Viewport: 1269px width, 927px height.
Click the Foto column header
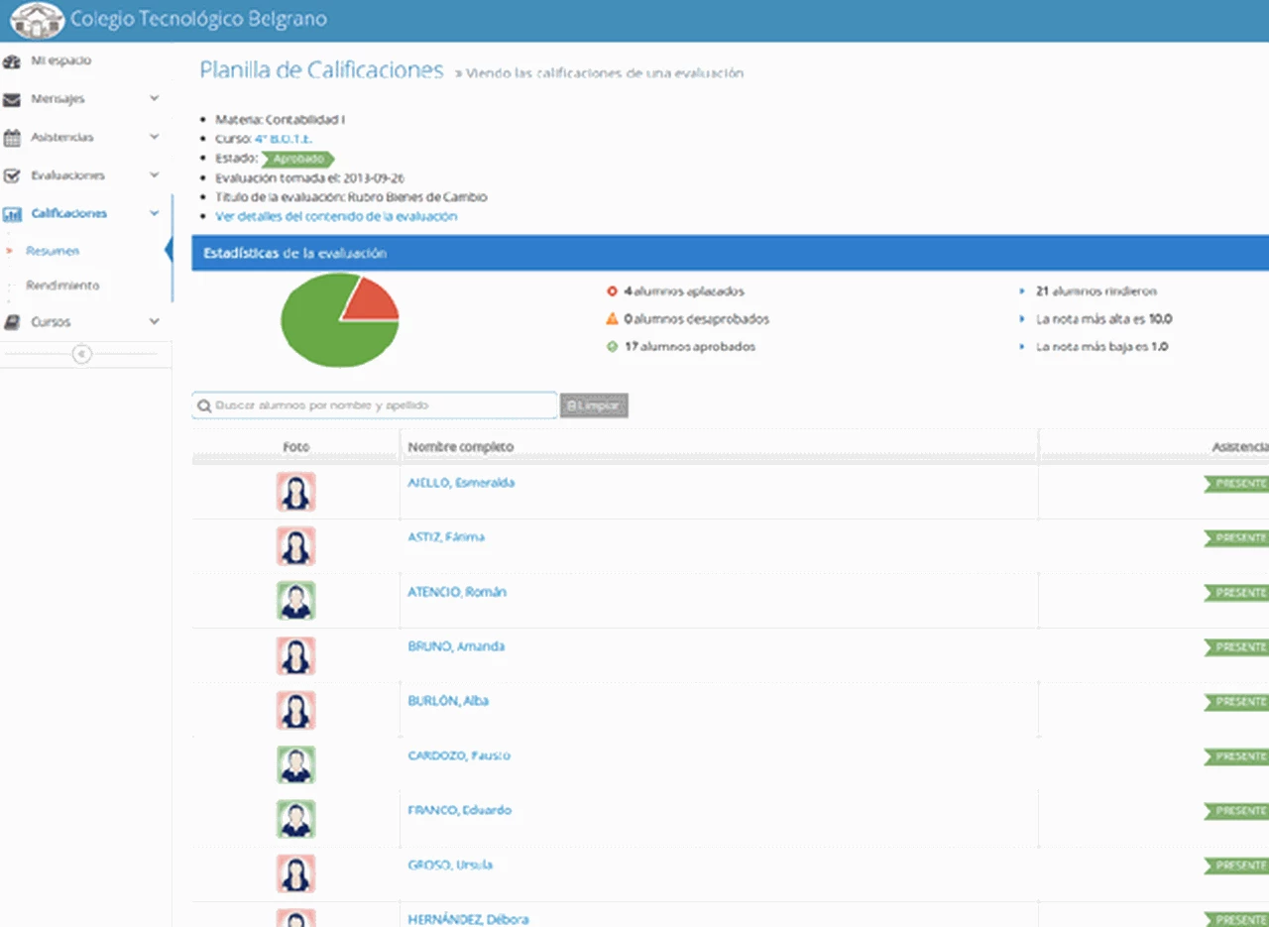[x=295, y=447]
